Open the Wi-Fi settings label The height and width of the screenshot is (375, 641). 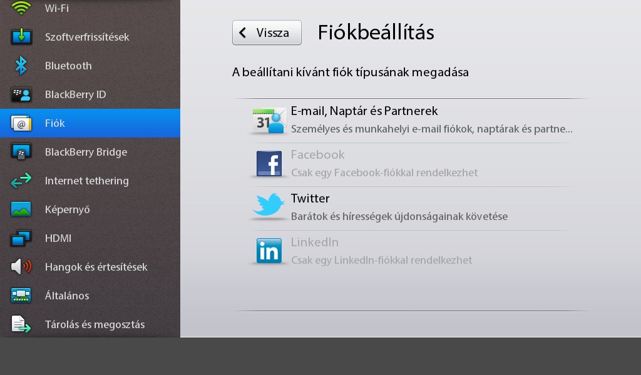pyautogui.click(x=57, y=8)
